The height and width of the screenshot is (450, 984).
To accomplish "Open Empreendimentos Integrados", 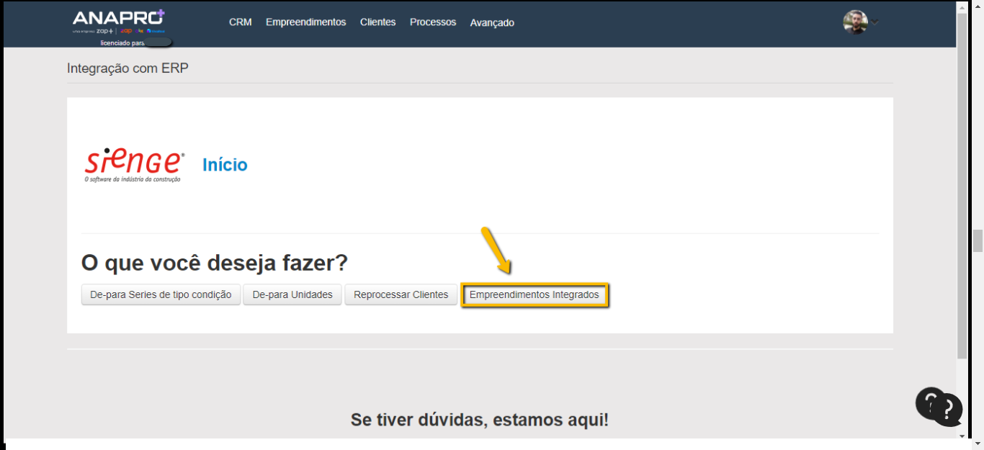I will pos(534,294).
